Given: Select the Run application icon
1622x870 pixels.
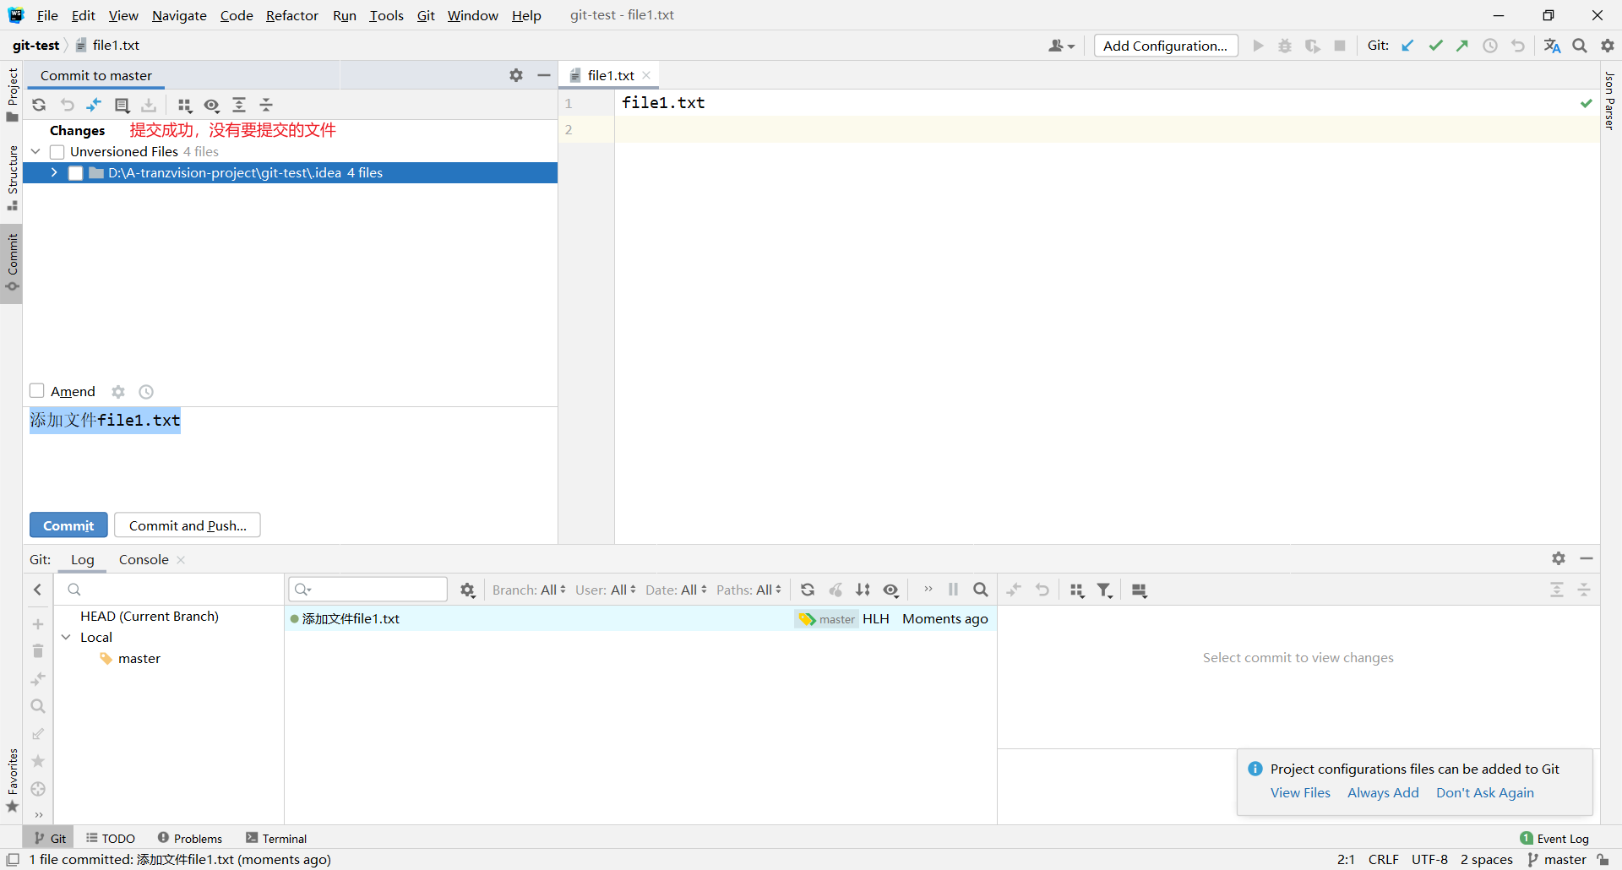Looking at the screenshot, I should click(1258, 46).
